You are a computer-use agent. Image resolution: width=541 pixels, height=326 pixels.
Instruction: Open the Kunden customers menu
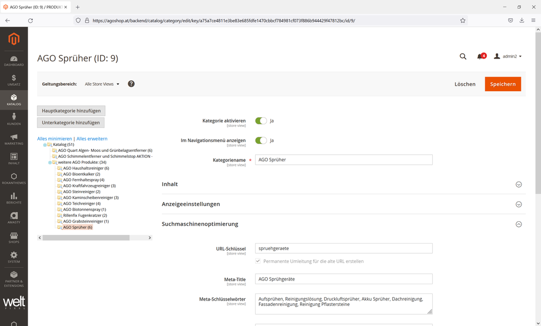14,119
